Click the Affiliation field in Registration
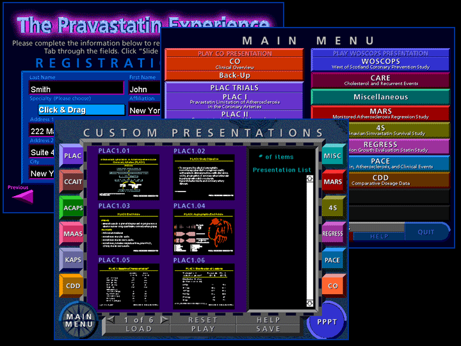This screenshot has width=461, height=346. (x=145, y=110)
